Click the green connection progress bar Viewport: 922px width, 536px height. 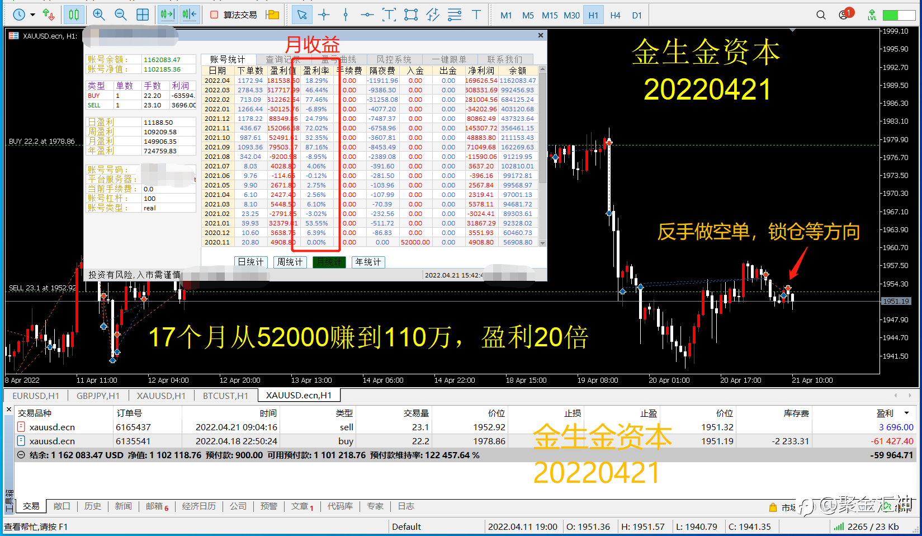click(898, 16)
